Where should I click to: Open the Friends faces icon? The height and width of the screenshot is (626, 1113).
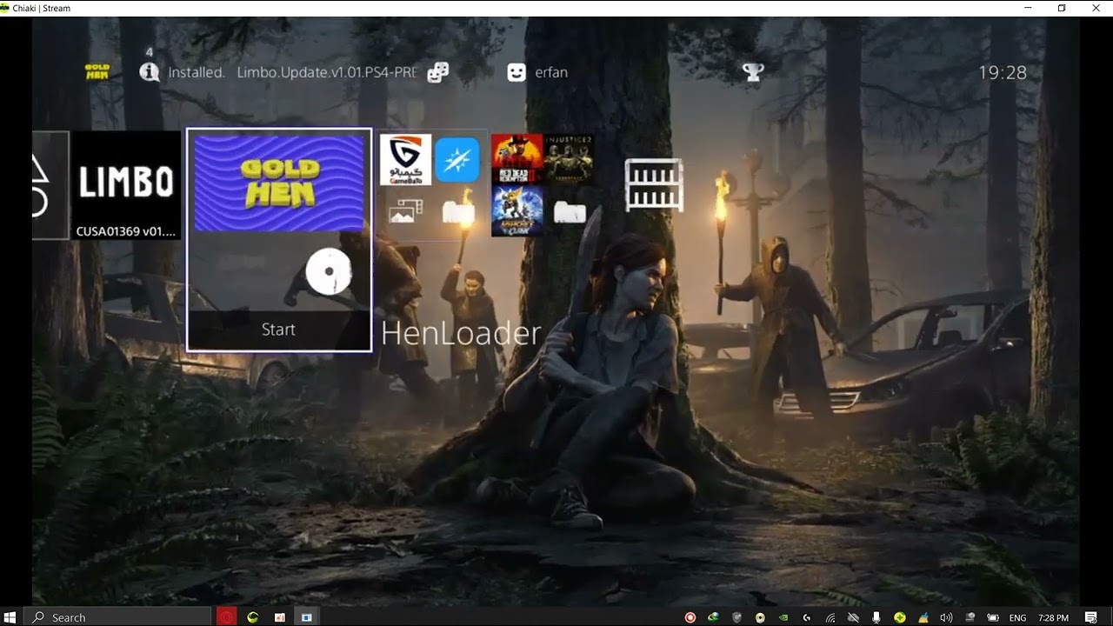(x=438, y=72)
